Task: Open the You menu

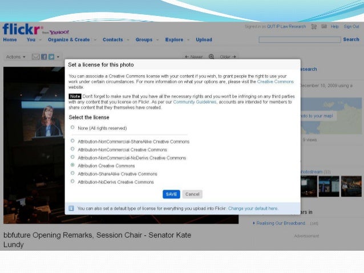Action: point(31,40)
